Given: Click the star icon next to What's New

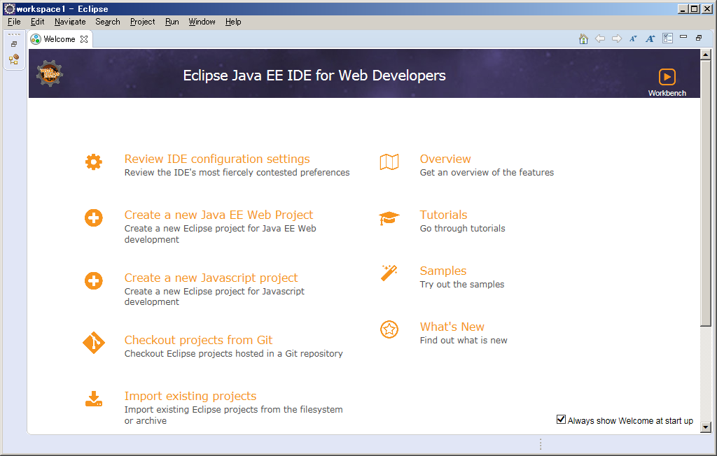Looking at the screenshot, I should (389, 329).
